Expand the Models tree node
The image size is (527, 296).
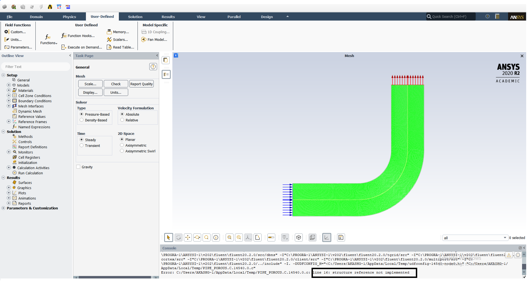pyautogui.click(x=9, y=85)
